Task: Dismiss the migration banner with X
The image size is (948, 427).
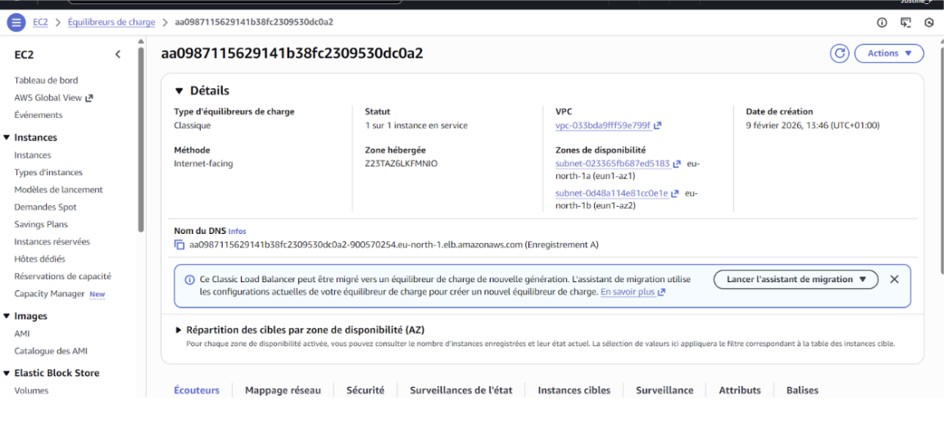Action: 894,279
